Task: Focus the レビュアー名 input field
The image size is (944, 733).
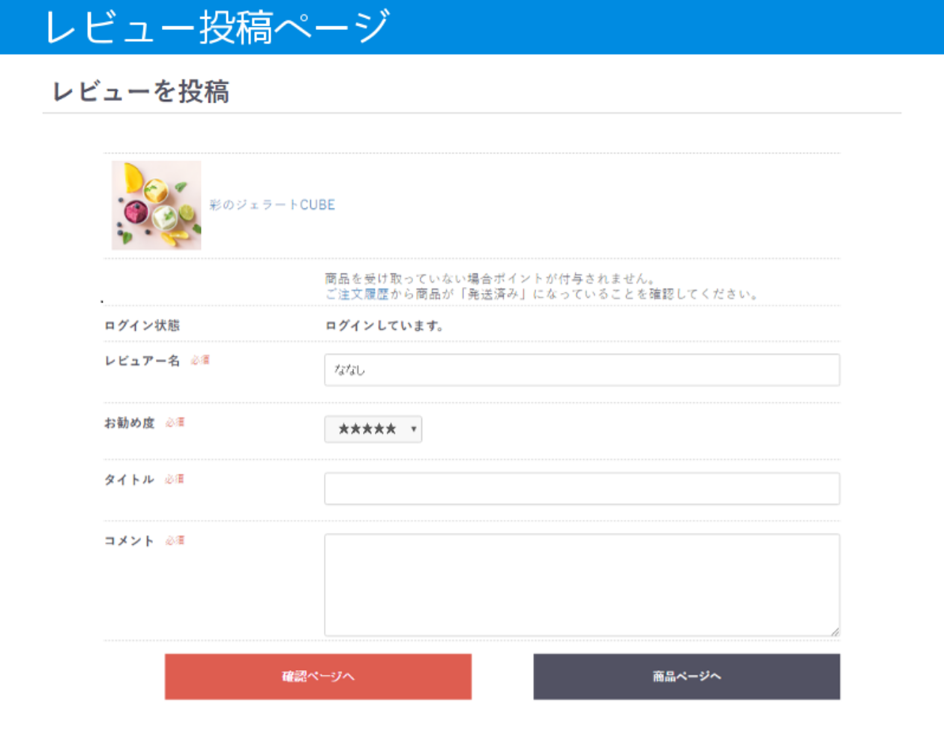Action: pyautogui.click(x=582, y=369)
